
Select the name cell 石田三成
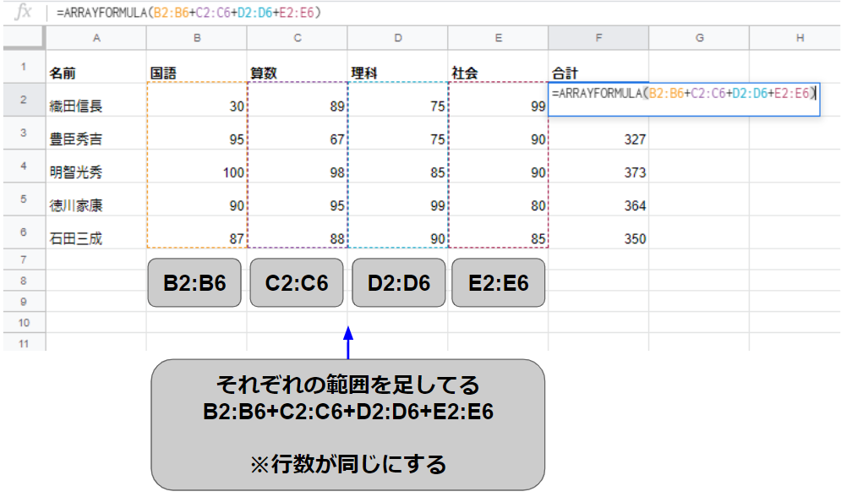(96, 232)
